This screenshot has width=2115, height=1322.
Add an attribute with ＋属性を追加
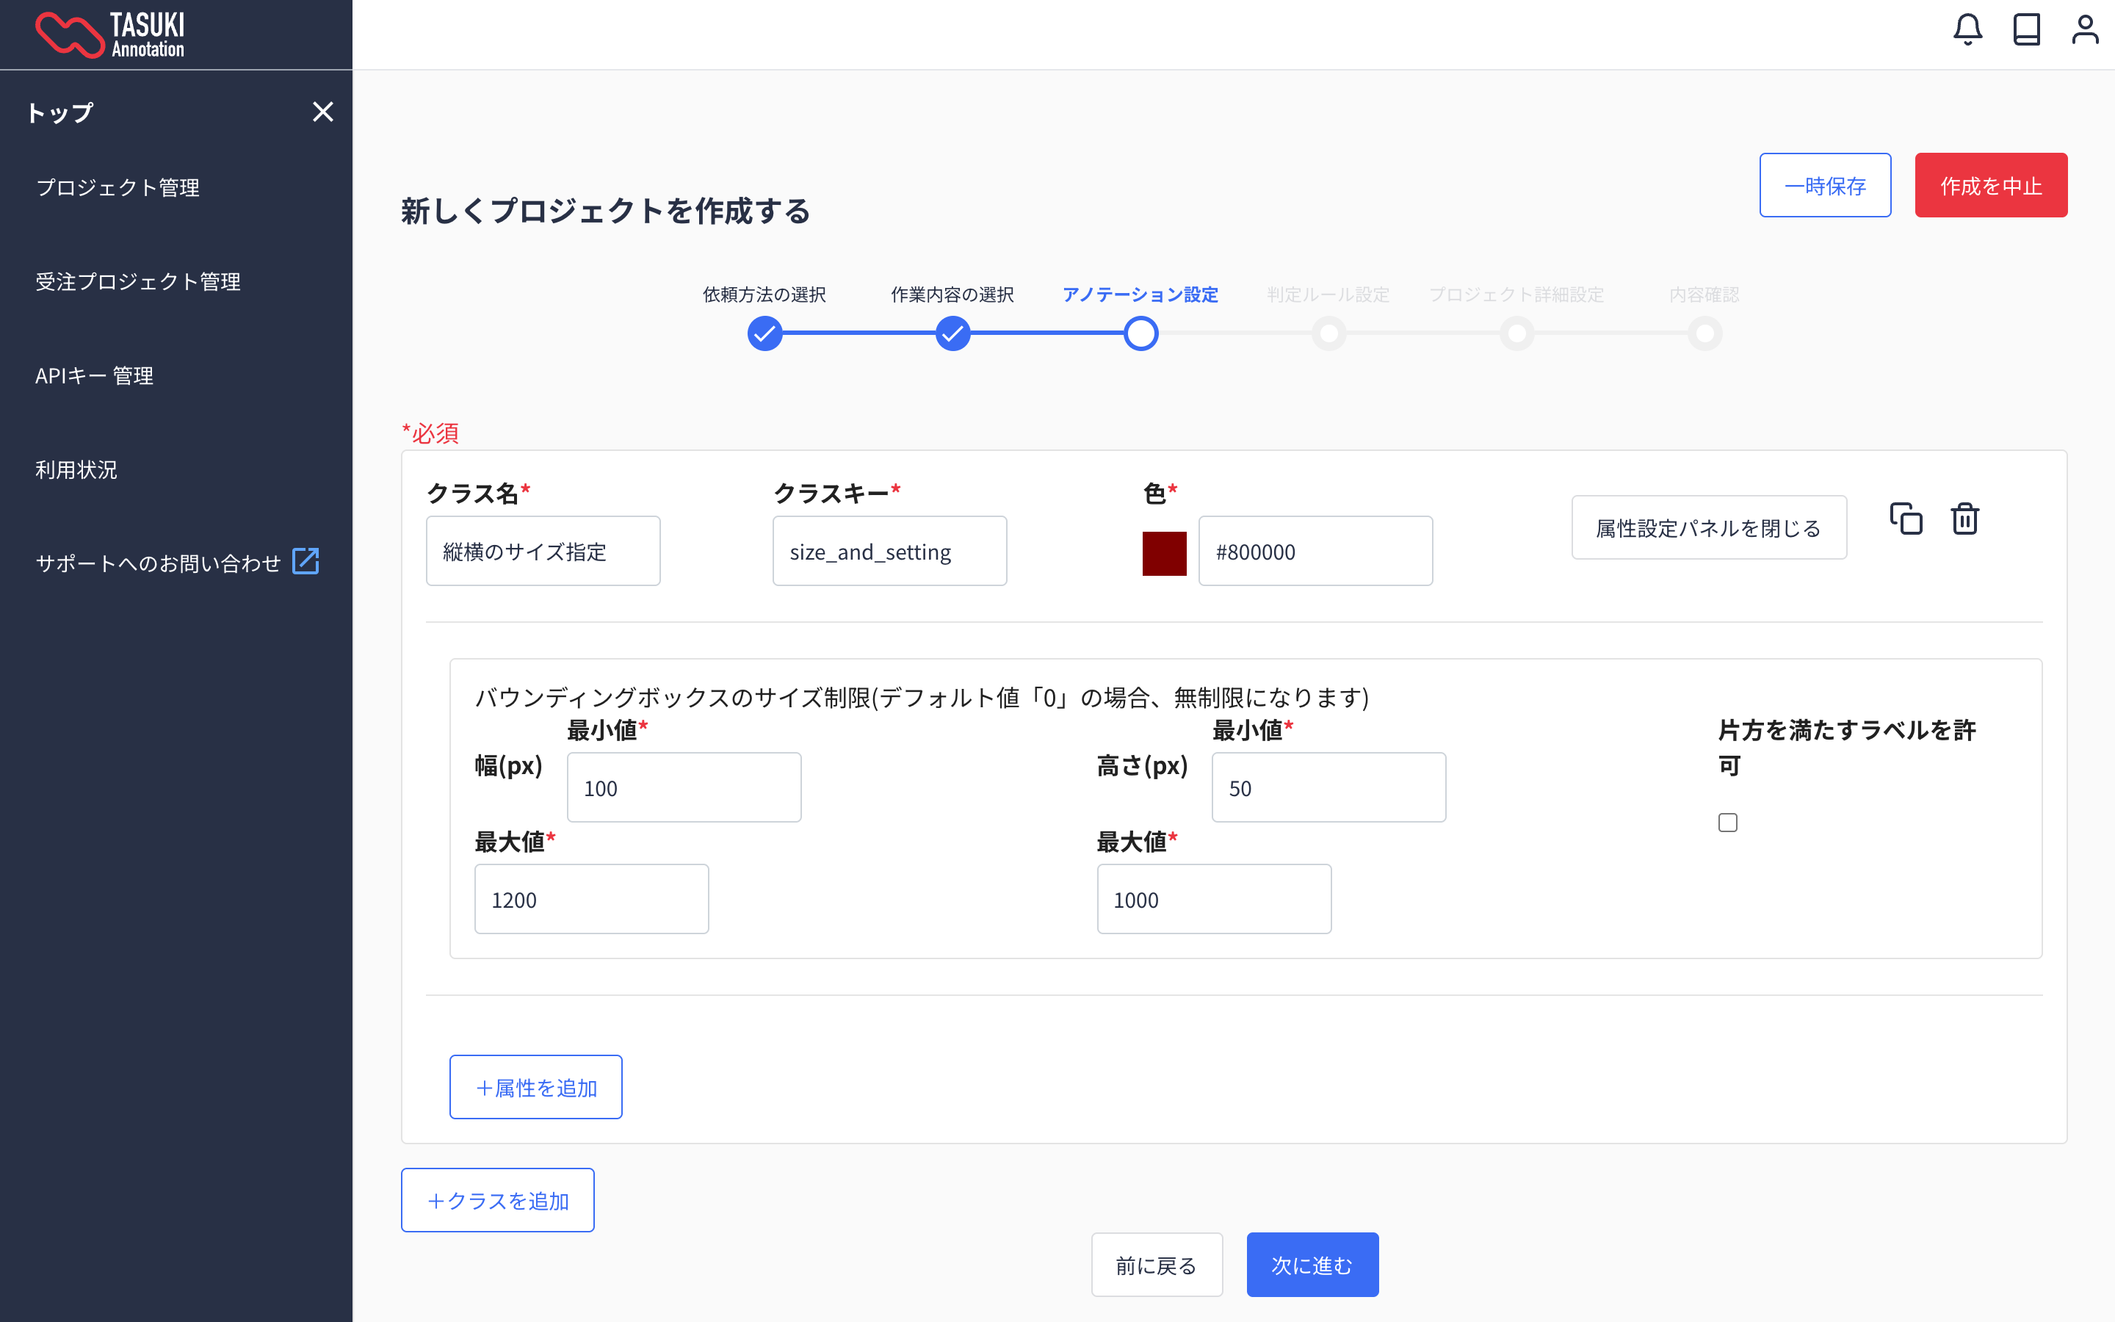tap(536, 1087)
